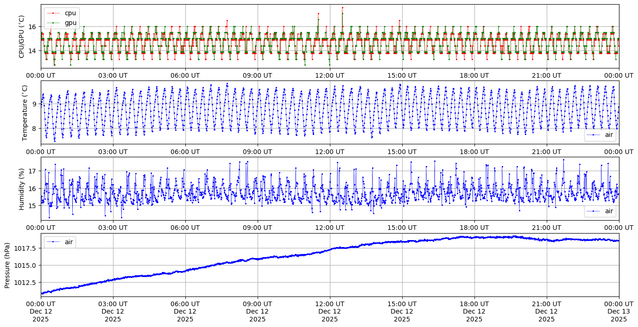Click the 17 tick on humidity axis
The width and height of the screenshot is (638, 327).
point(32,171)
